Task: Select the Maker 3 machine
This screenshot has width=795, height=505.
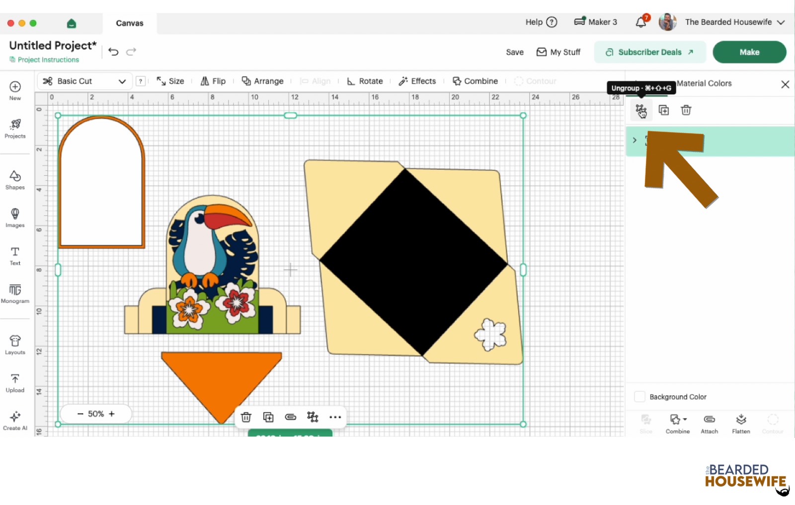Action: coord(595,22)
